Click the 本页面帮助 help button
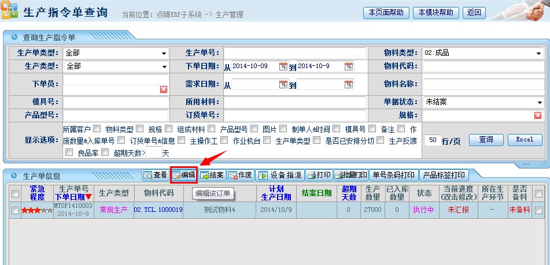 click(x=386, y=12)
